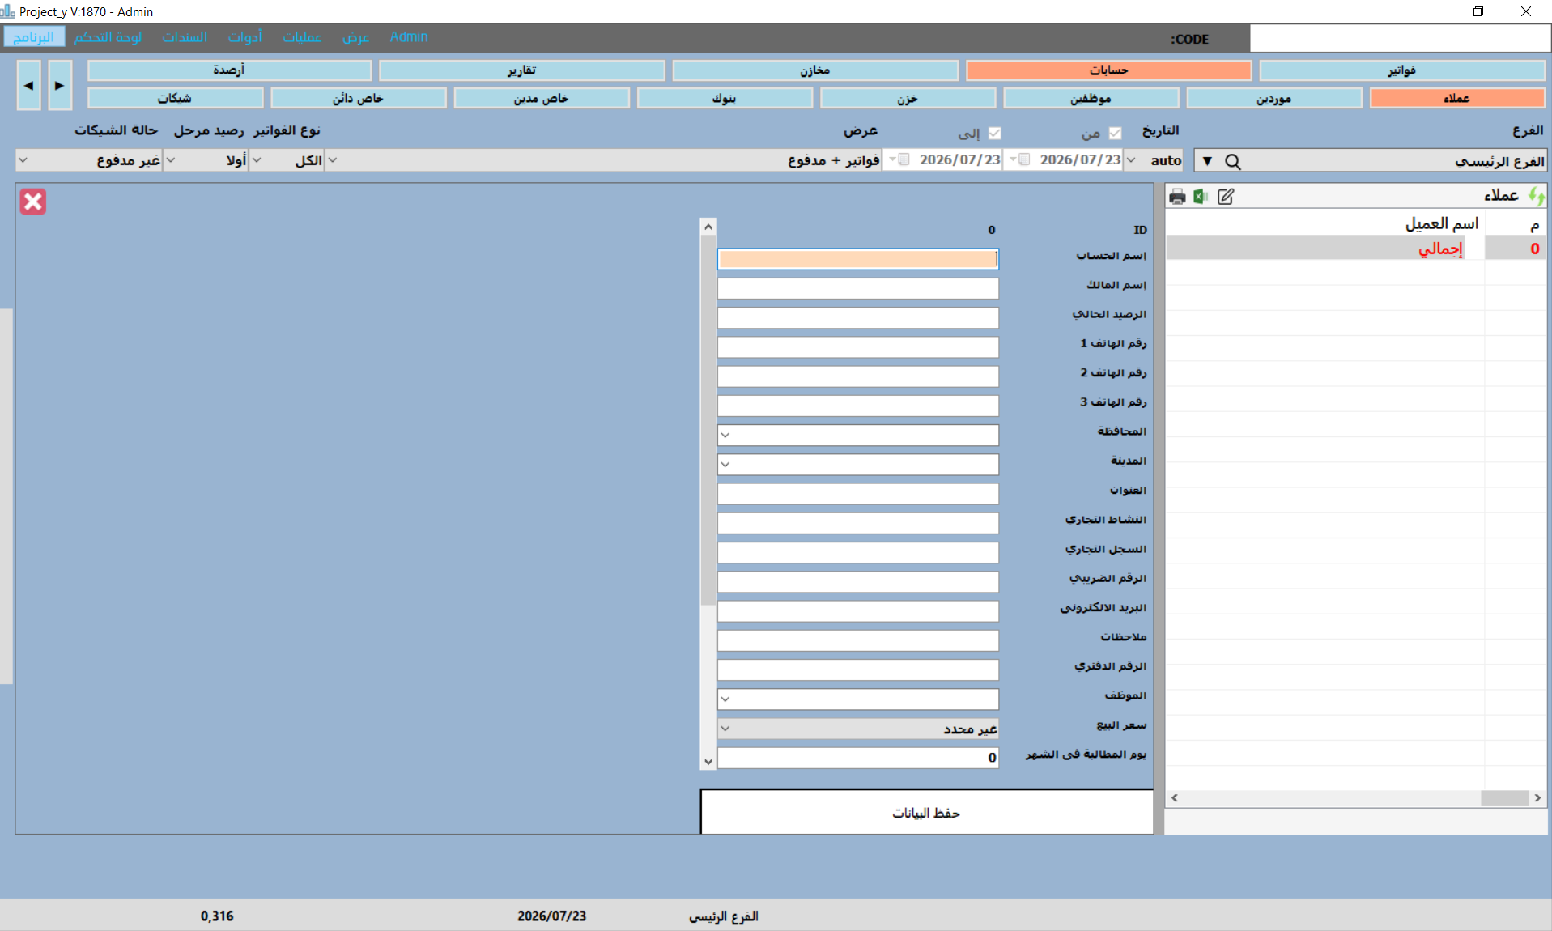Open the عرض menu

[x=355, y=37]
